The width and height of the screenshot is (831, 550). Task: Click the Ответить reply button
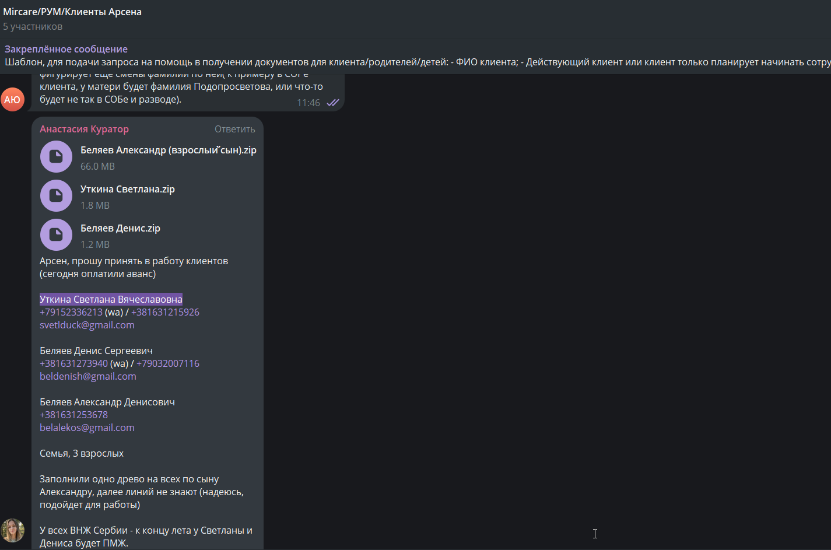[x=234, y=129]
